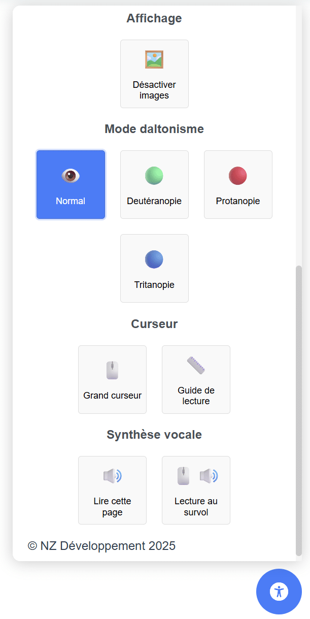This screenshot has height=619, width=310.
Task: Click the NZ Développement 2025 copyright text
Action: (101, 546)
